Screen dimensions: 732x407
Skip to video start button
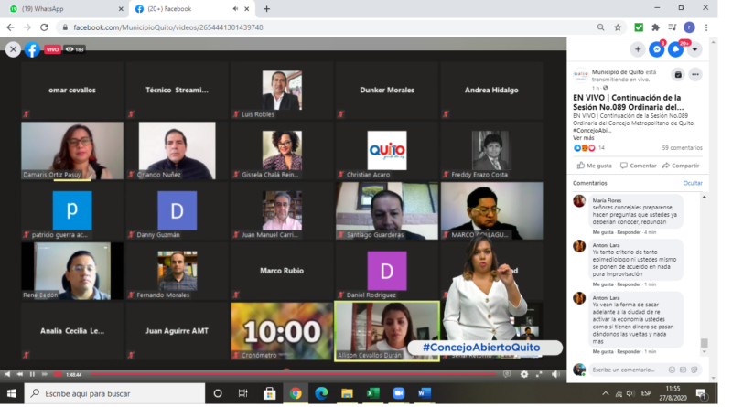click(x=7, y=374)
